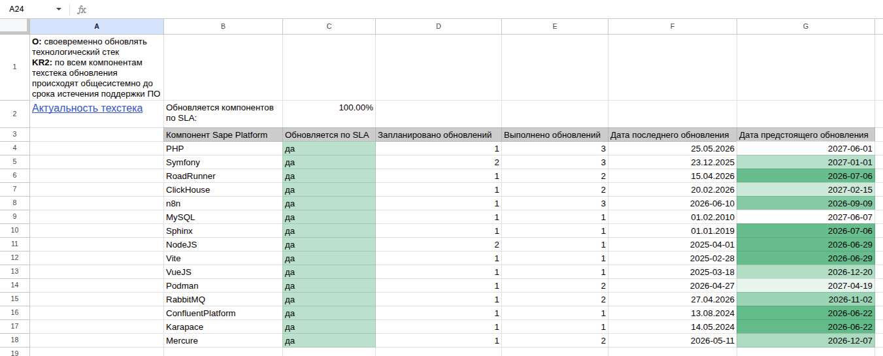The width and height of the screenshot is (883, 356).
Task: Open the Актуальность техстека link
Action: click(87, 108)
